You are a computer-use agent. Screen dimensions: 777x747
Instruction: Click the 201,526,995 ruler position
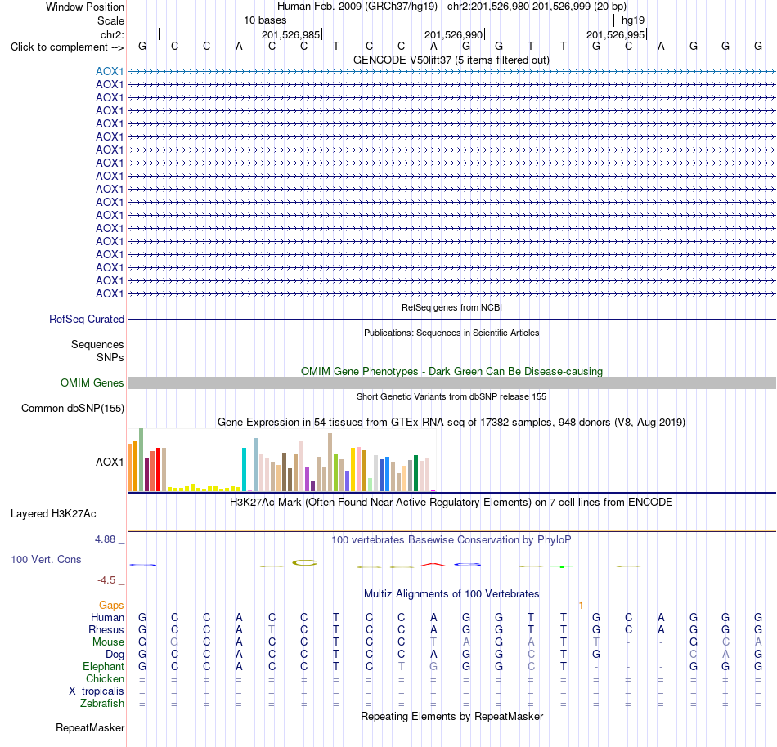615,34
